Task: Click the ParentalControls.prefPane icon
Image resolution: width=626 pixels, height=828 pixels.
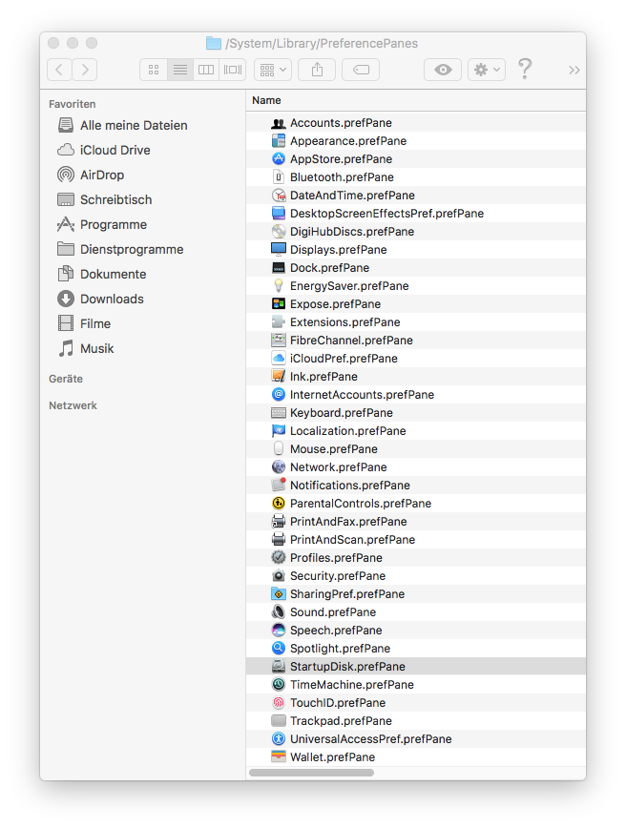Action: [279, 504]
